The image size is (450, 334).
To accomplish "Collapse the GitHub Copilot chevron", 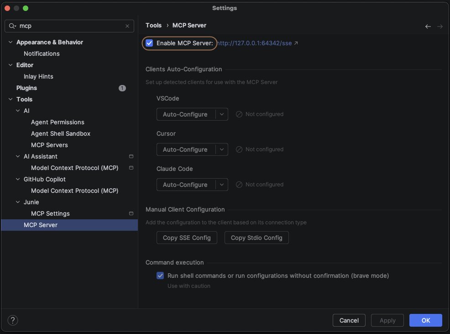I will (18, 179).
